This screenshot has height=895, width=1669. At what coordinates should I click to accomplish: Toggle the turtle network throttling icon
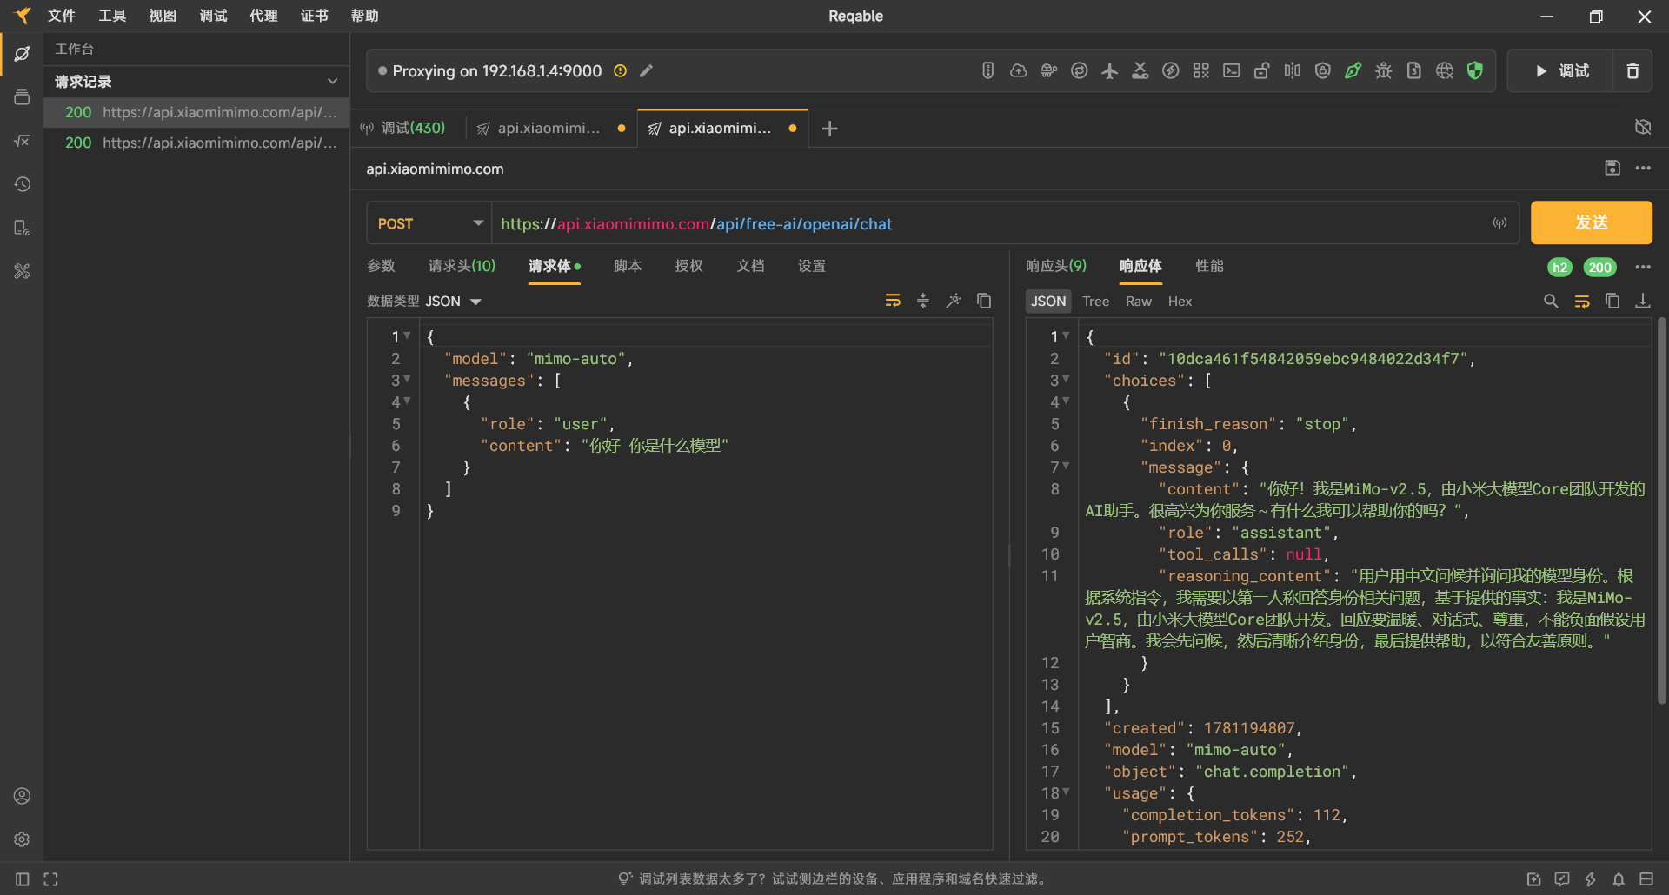pyautogui.click(x=1049, y=71)
